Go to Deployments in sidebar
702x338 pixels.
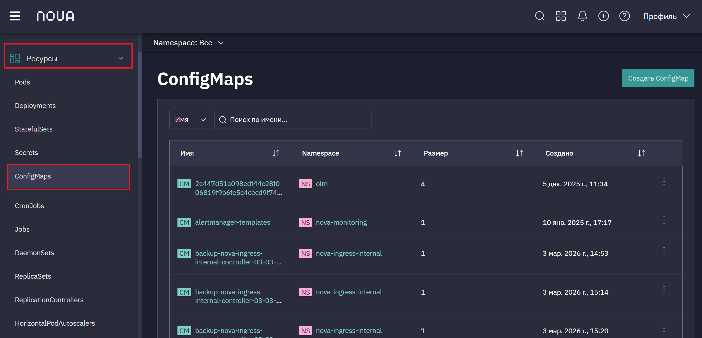[35, 105]
